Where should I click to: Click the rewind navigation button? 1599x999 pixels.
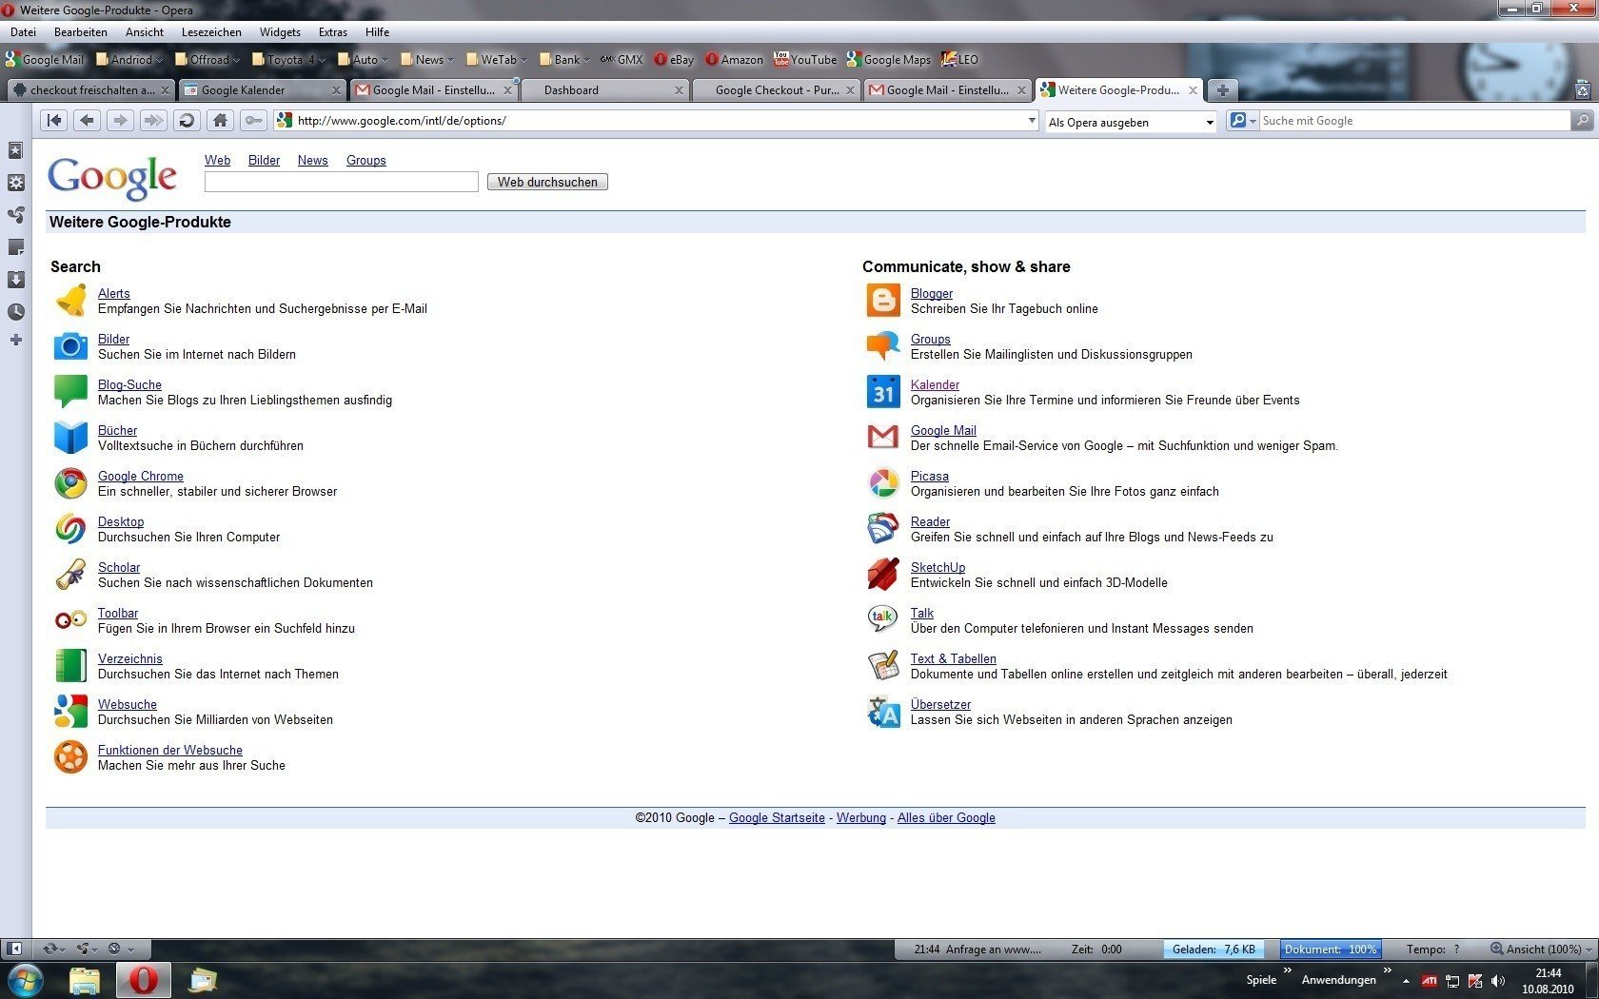tap(54, 121)
